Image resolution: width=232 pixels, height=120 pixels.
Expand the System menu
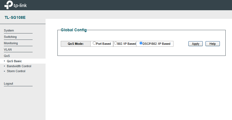[9, 30]
